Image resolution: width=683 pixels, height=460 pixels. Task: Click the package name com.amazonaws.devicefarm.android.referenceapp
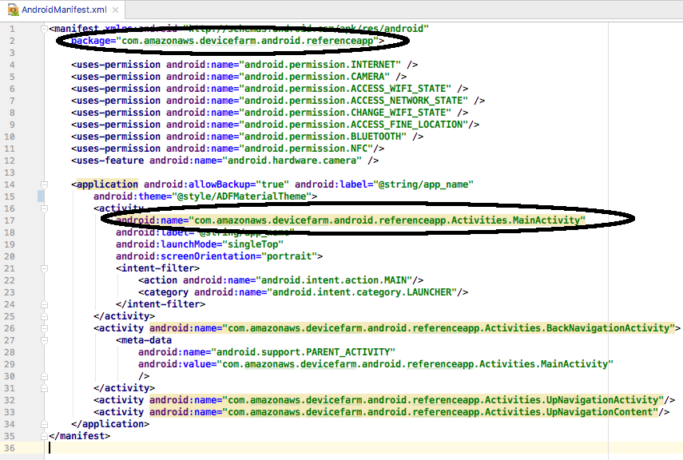247,41
